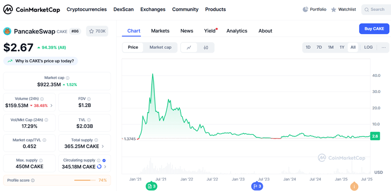The height and width of the screenshot is (191, 391).
Task: Click the Portfolio pie chart icon
Action: pyautogui.click(x=305, y=9)
